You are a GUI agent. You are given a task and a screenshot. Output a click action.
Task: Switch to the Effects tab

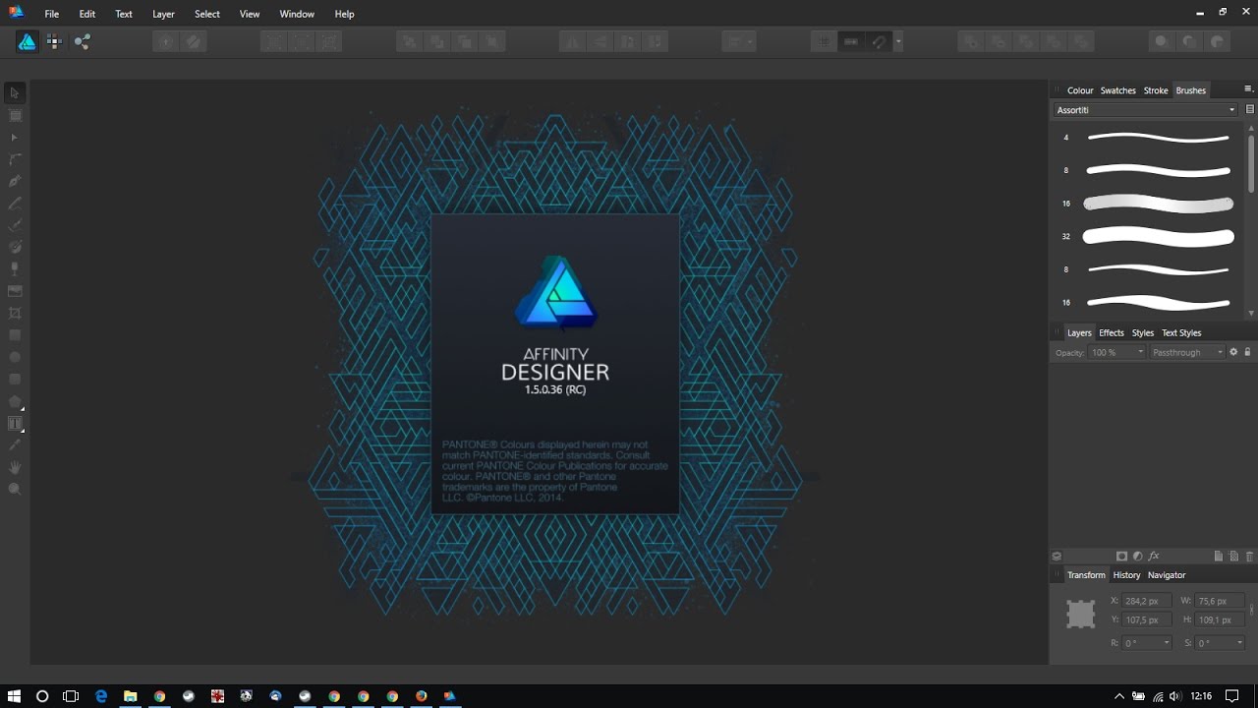(1112, 333)
